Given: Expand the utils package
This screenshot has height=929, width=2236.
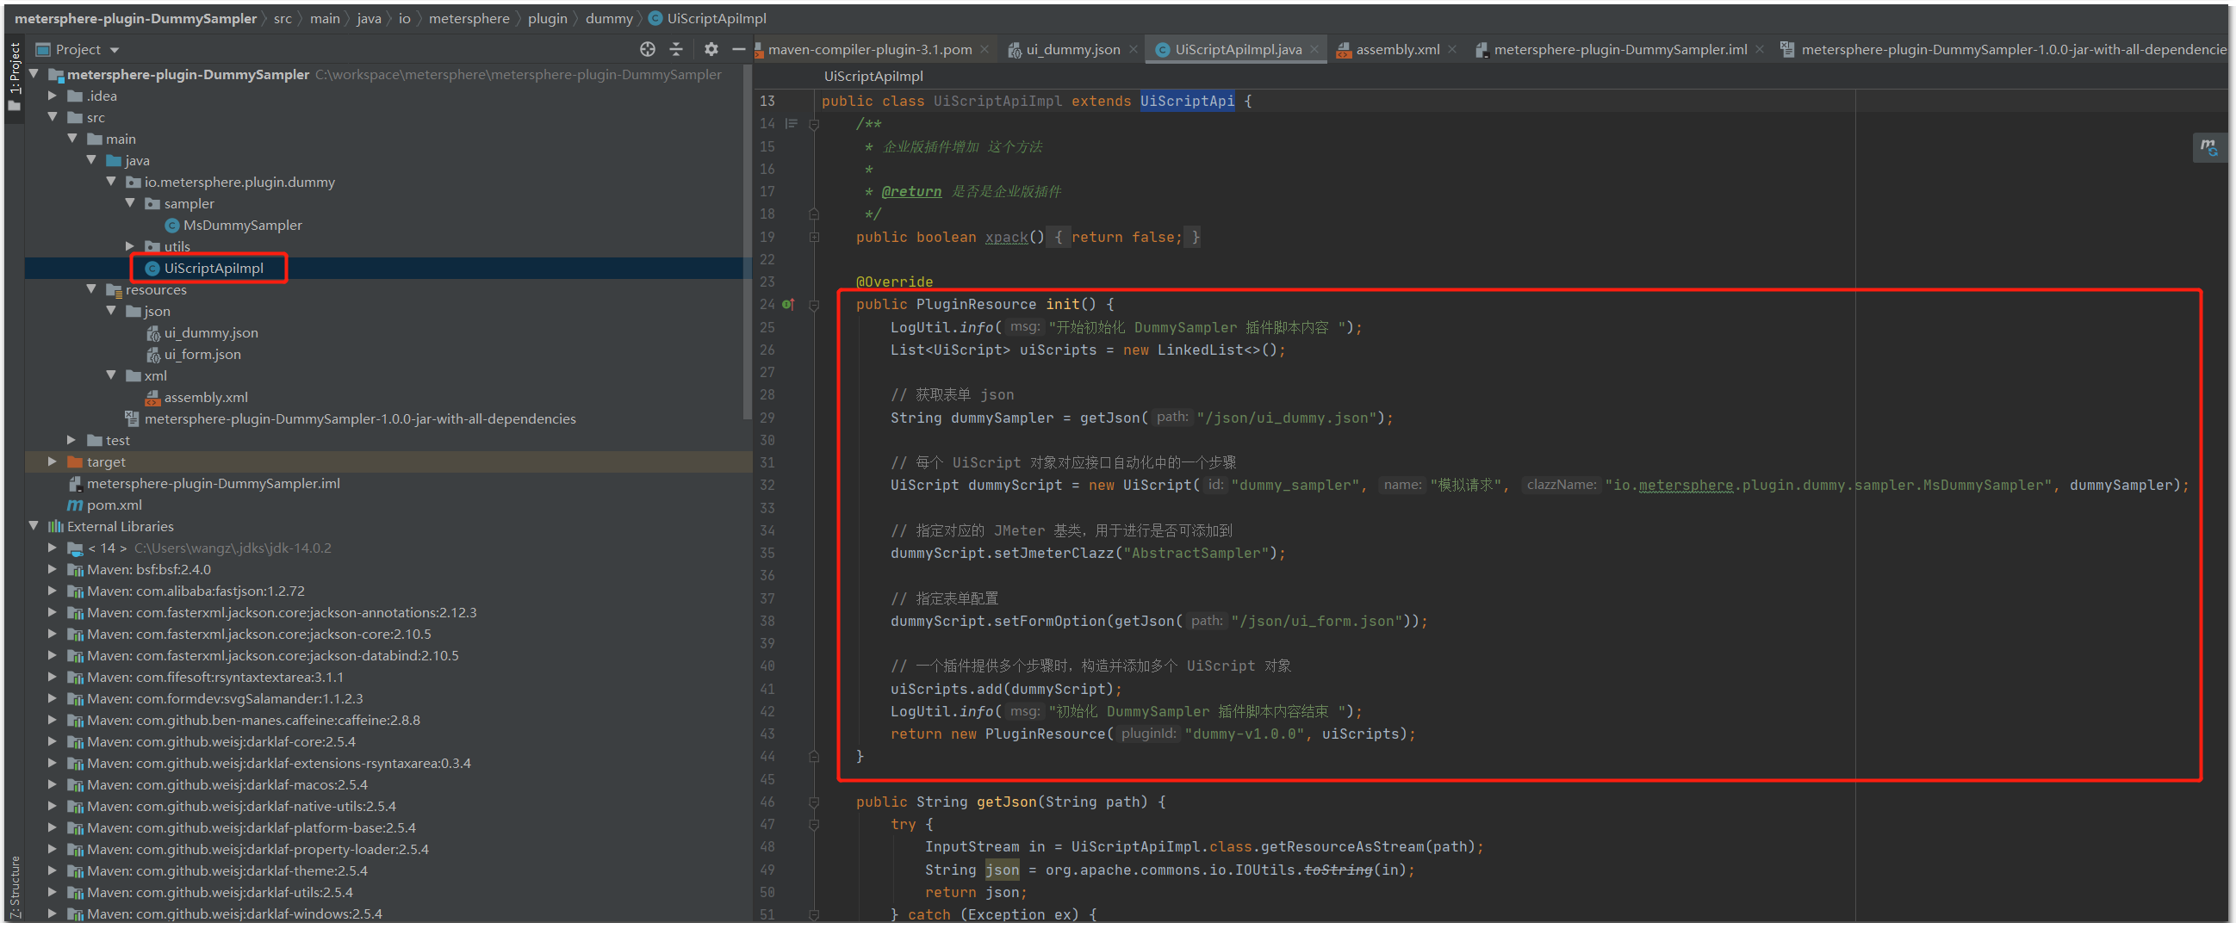Looking at the screenshot, I should [130, 247].
